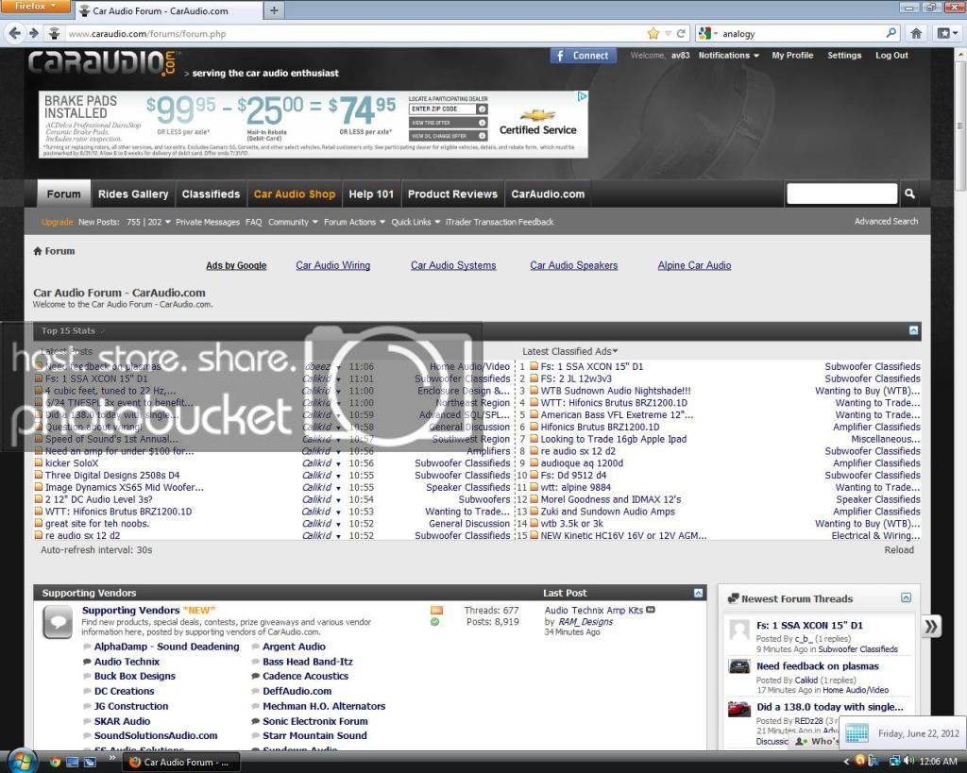Open the Settings link

(844, 55)
